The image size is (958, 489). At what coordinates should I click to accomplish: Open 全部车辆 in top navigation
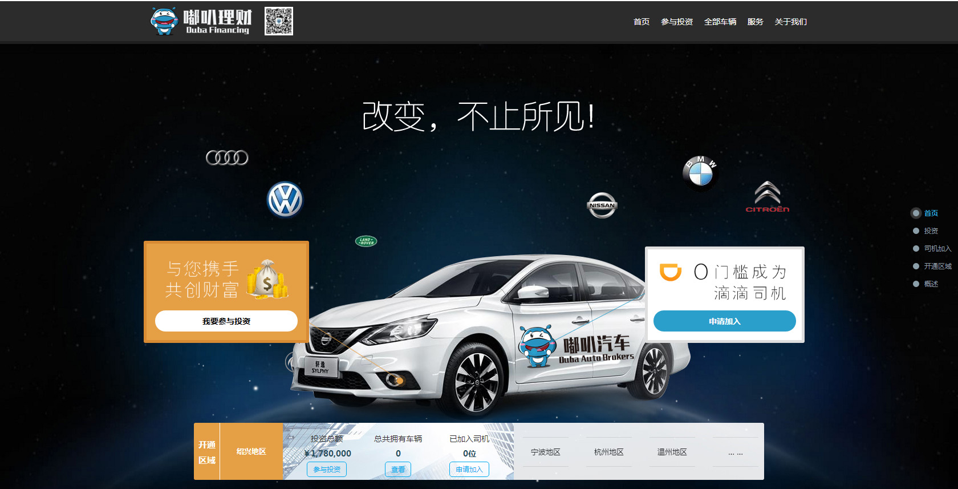point(720,22)
